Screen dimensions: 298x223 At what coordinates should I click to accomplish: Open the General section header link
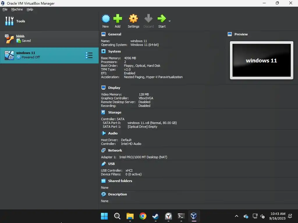tap(115, 34)
